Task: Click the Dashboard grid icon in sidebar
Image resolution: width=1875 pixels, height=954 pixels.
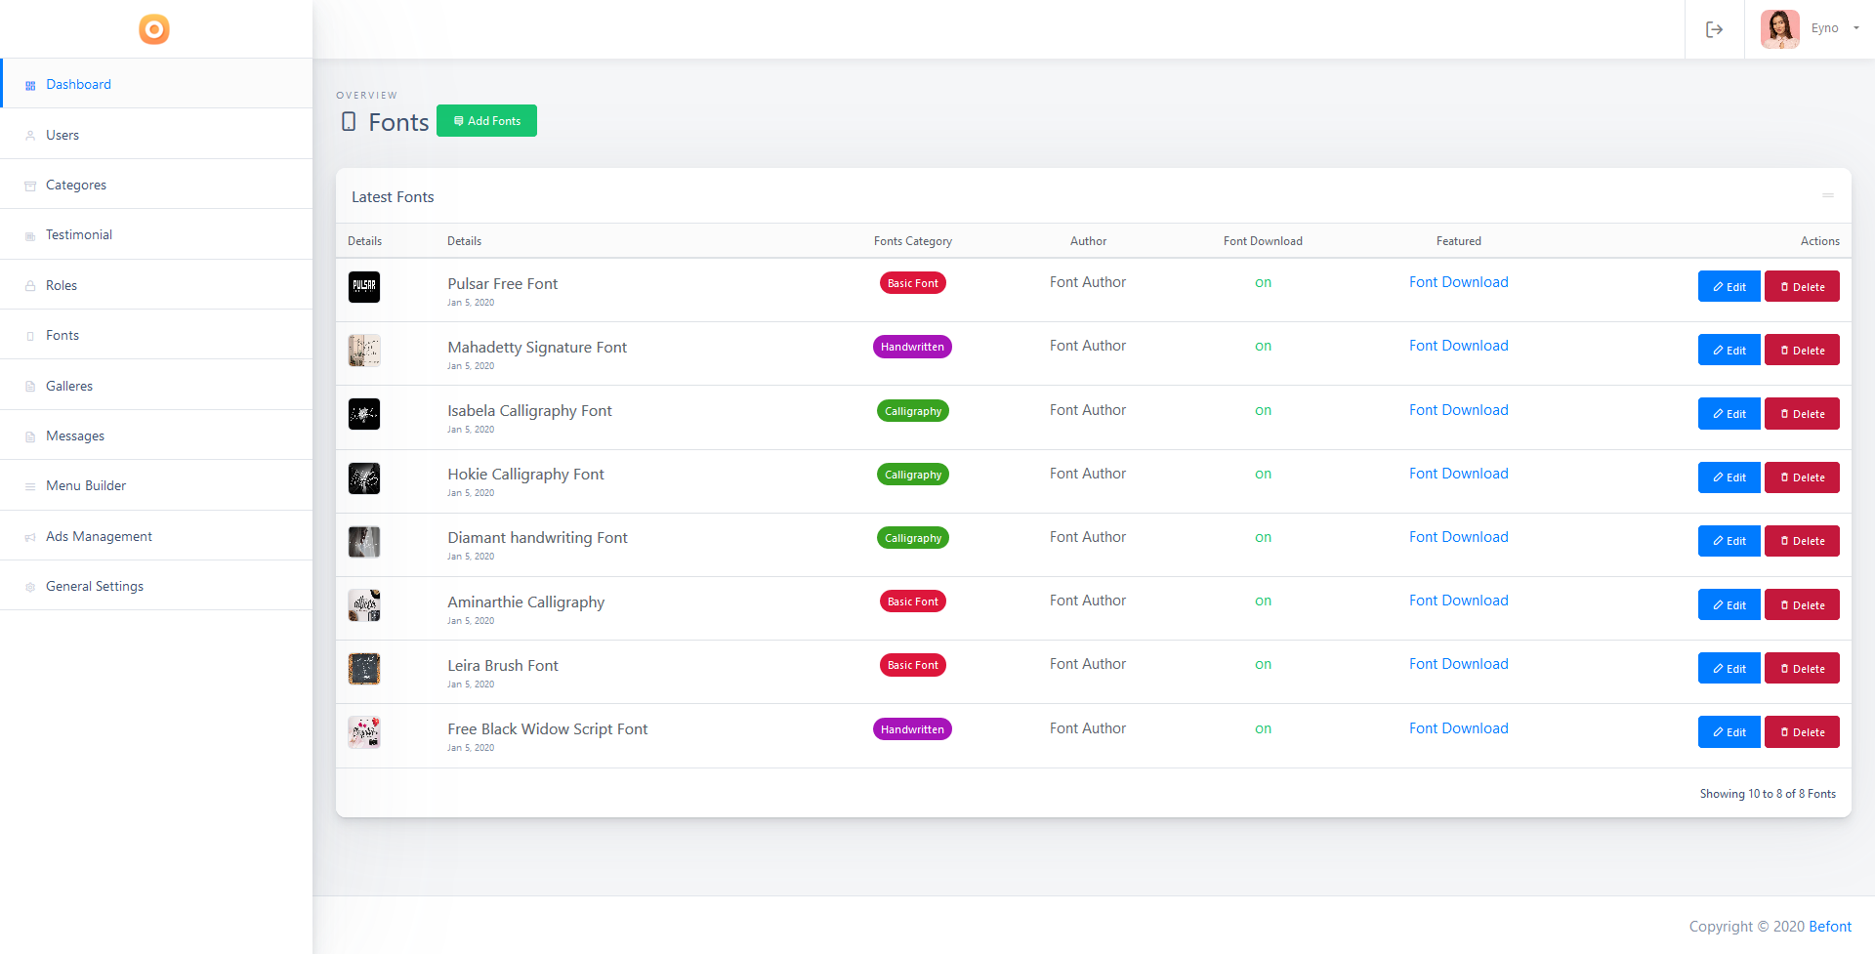Action: (x=30, y=86)
